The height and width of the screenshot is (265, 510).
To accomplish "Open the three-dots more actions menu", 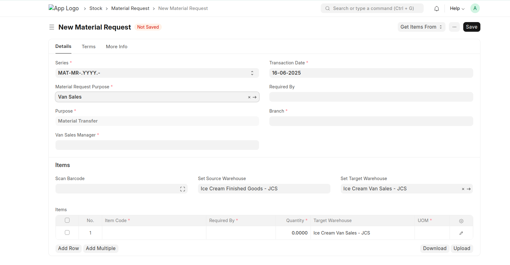I will coord(454,27).
